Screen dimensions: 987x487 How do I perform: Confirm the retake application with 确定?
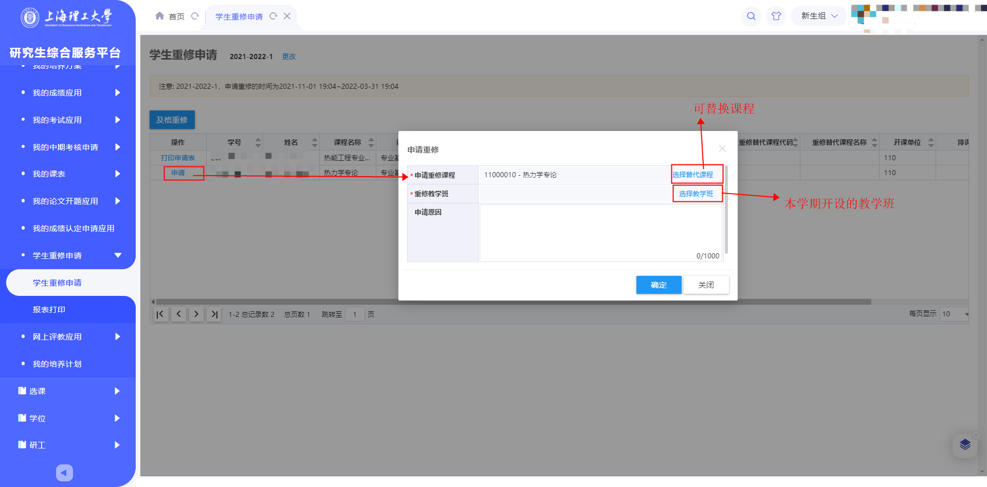point(659,285)
